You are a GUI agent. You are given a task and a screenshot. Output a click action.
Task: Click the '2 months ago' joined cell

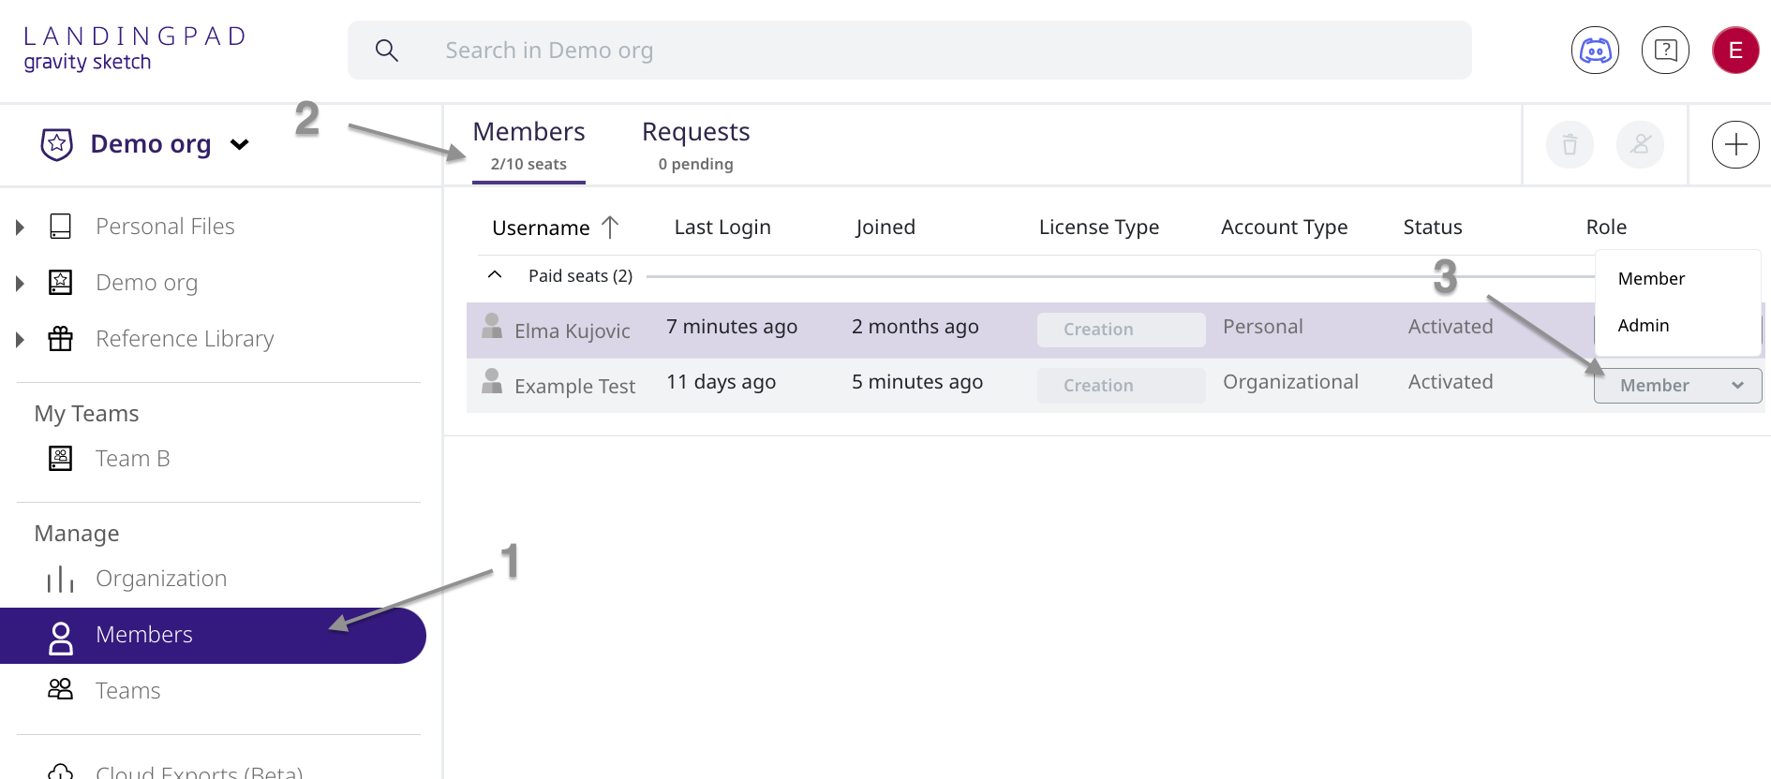[x=915, y=326]
